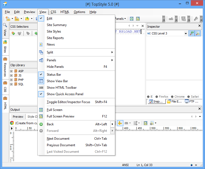Select Full Screen Preview menu entry
The width and height of the screenshot is (205, 169).
coord(76,116)
